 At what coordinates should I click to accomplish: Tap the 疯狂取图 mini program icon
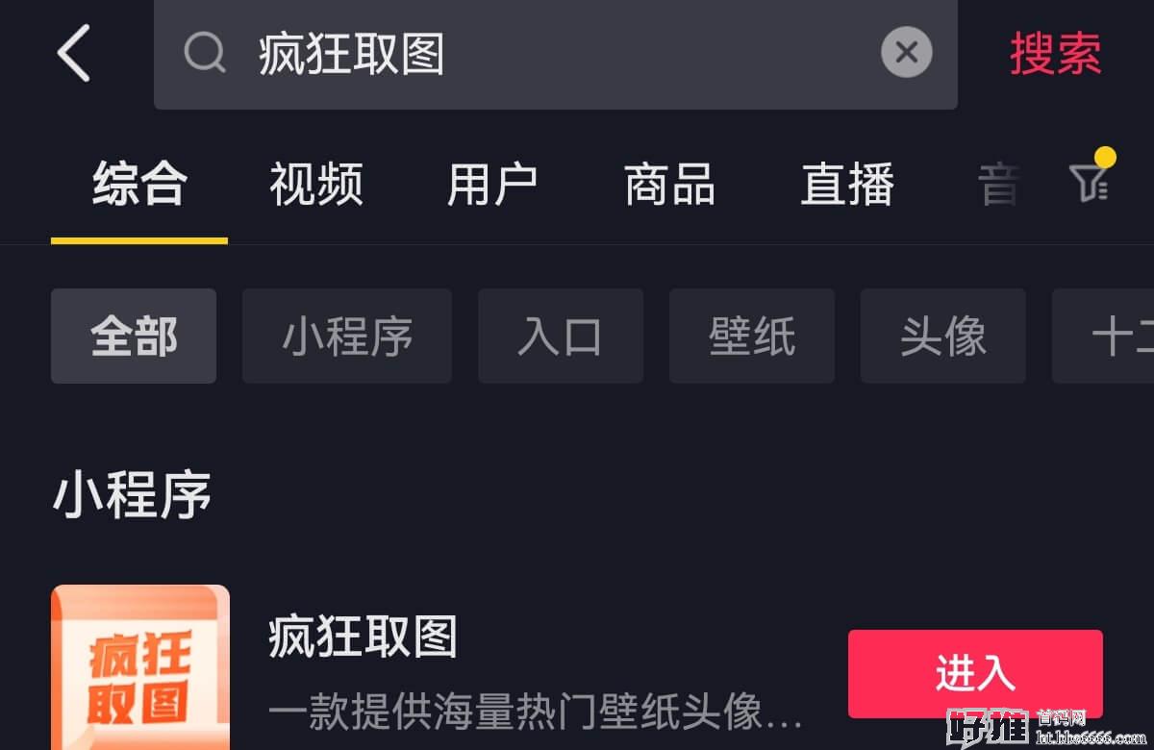pos(140,667)
